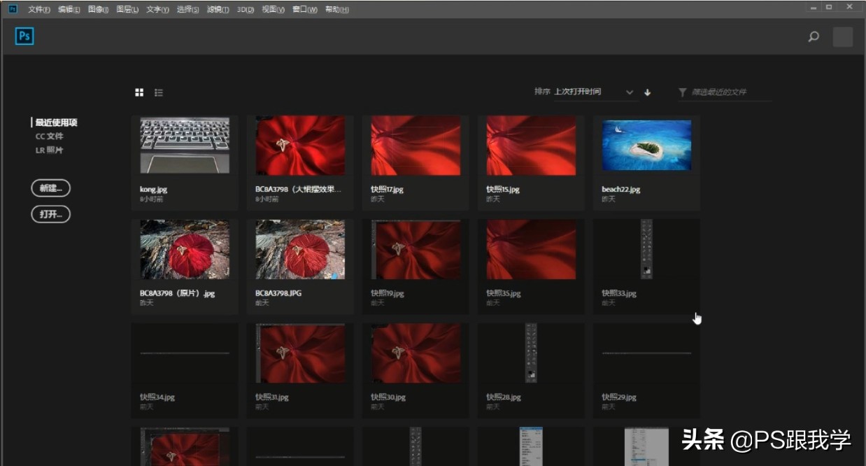Click the 打开 button
866x466 pixels.
(50, 214)
